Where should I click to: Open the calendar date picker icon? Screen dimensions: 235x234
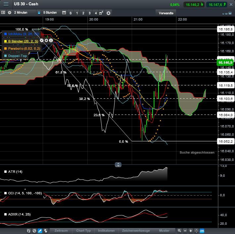pos(64,13)
